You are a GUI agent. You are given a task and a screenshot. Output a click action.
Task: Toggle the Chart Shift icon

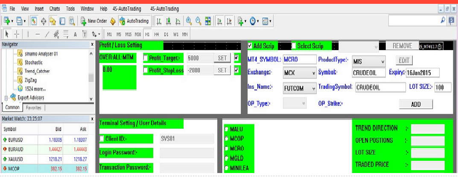229,21
